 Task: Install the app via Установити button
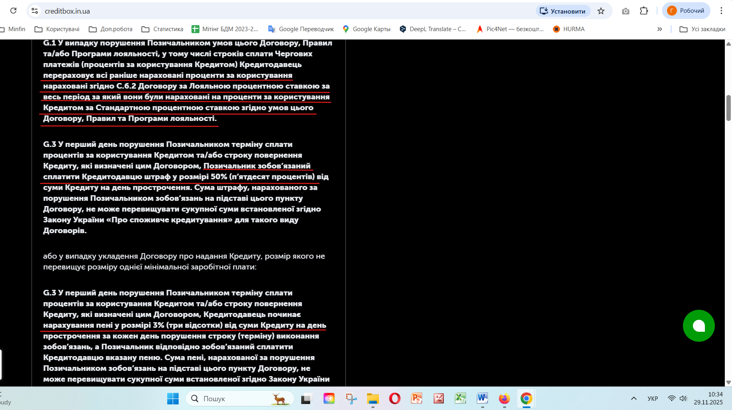coord(563,11)
